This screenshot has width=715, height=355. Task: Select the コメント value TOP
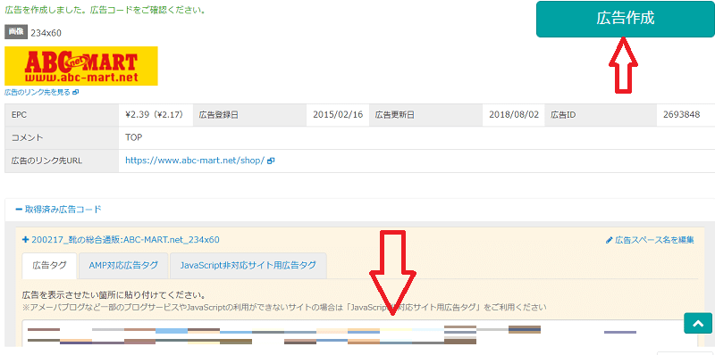tap(133, 137)
